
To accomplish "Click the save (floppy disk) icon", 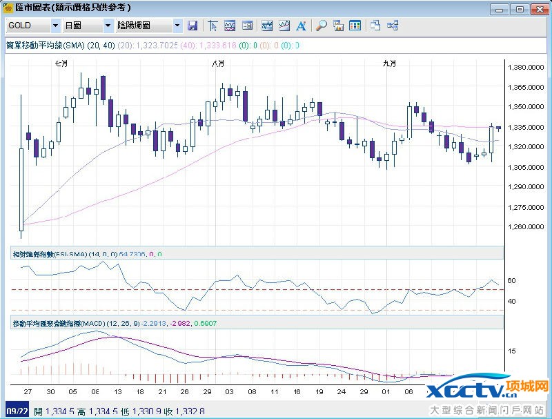I will point(193,26).
